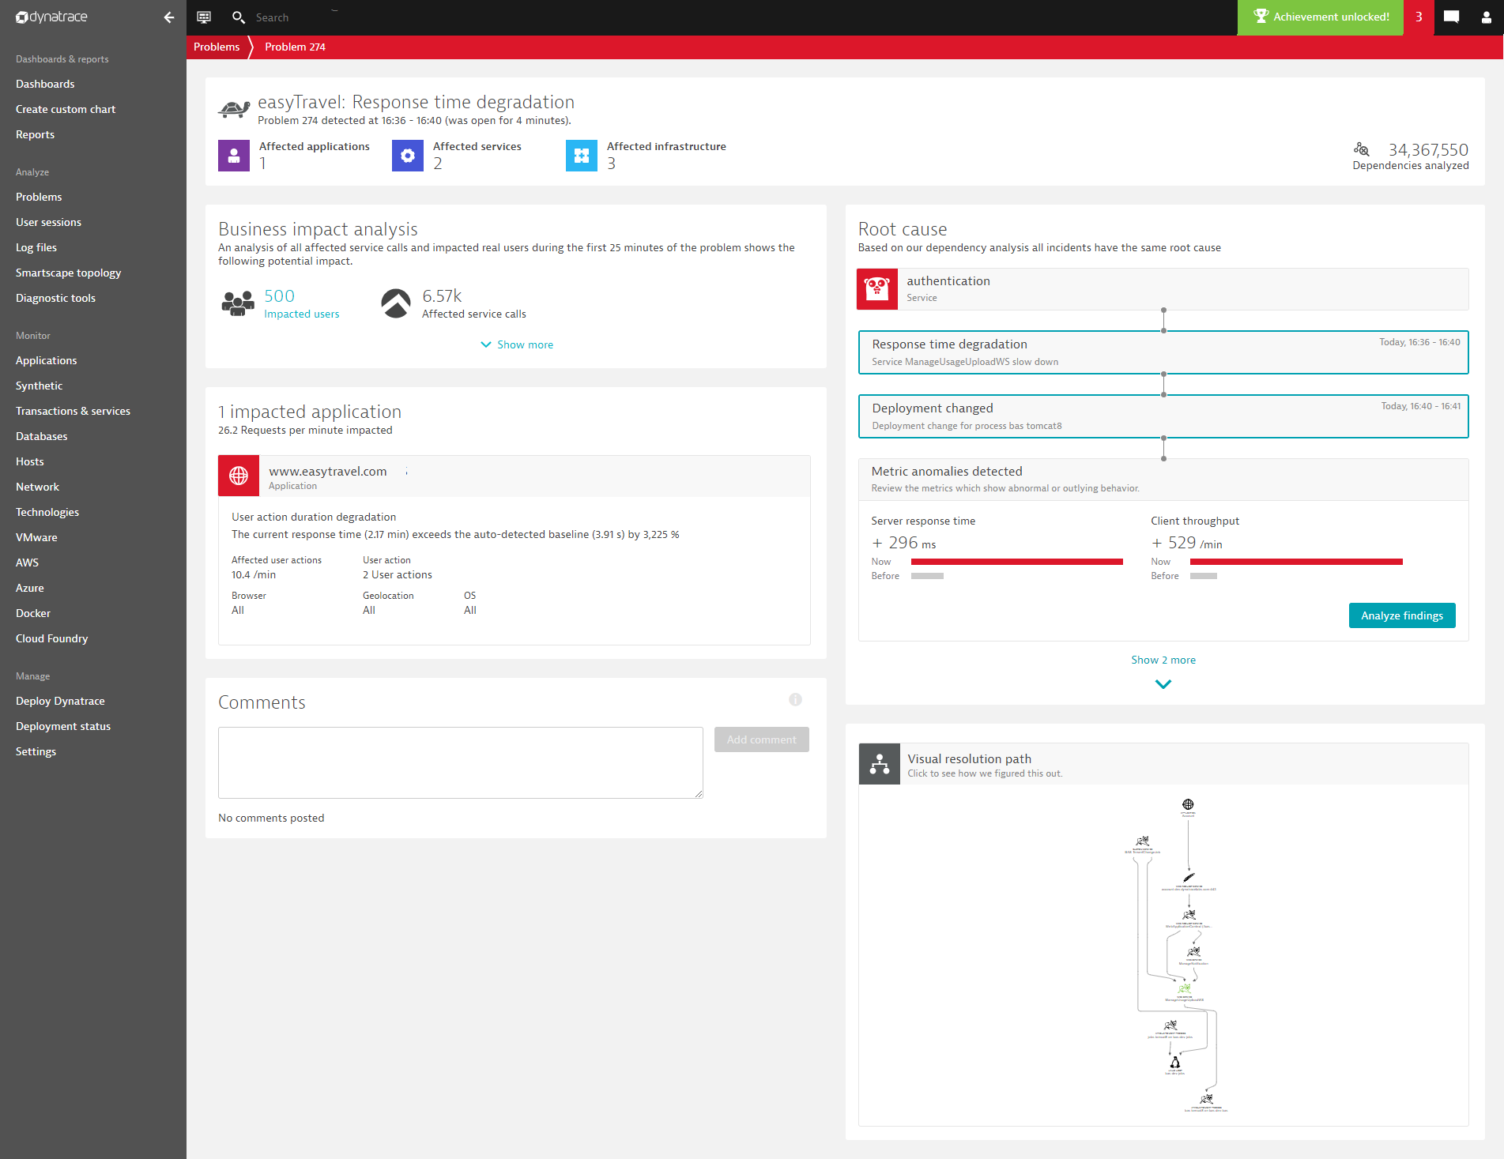Click the search magnifier icon
This screenshot has width=1504, height=1159.
point(238,17)
